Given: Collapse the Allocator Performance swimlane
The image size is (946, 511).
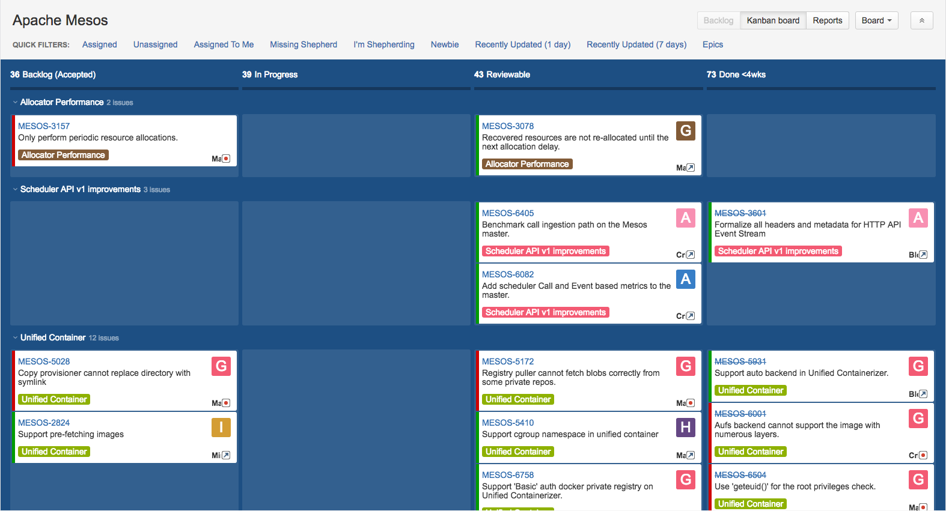Looking at the screenshot, I should (x=16, y=103).
